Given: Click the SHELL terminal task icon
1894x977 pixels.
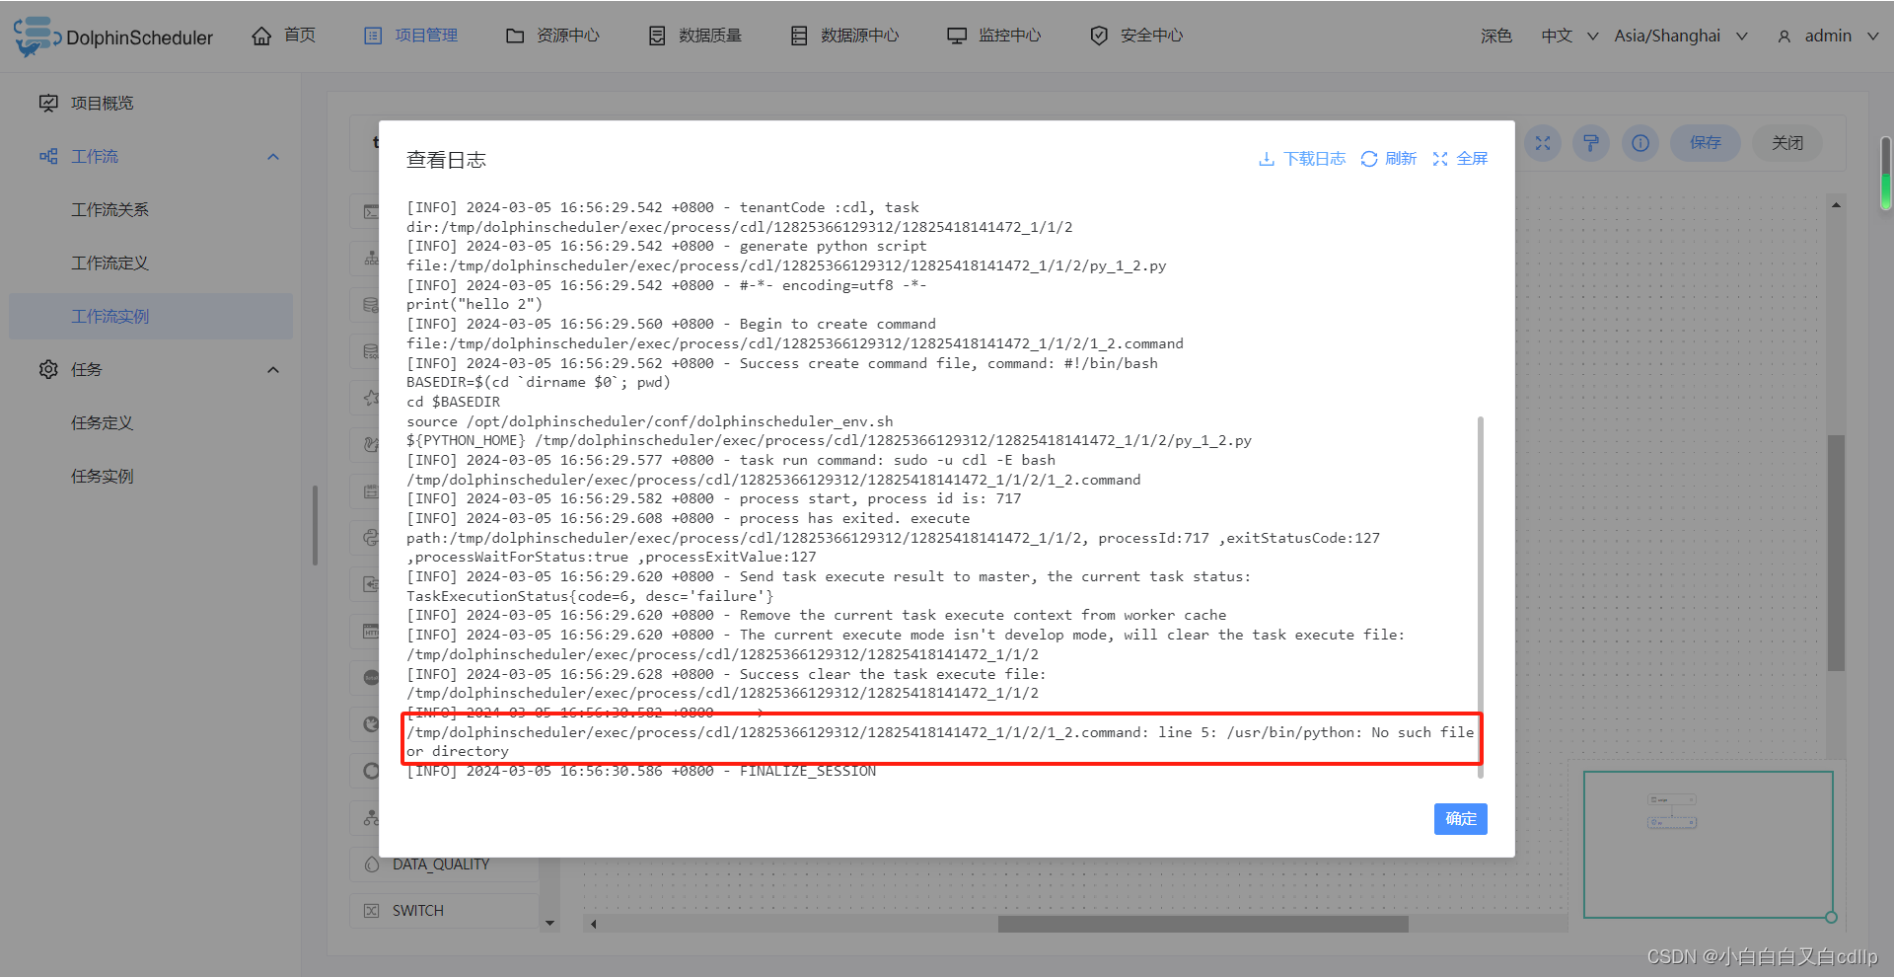Looking at the screenshot, I should coord(371,212).
